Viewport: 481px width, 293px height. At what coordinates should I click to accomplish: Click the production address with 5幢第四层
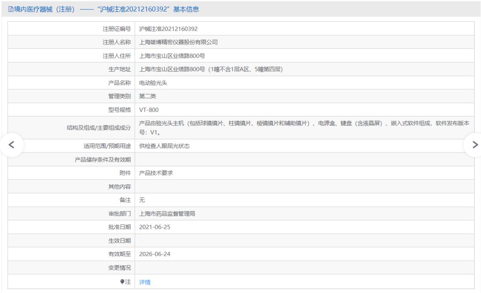(x=211, y=69)
